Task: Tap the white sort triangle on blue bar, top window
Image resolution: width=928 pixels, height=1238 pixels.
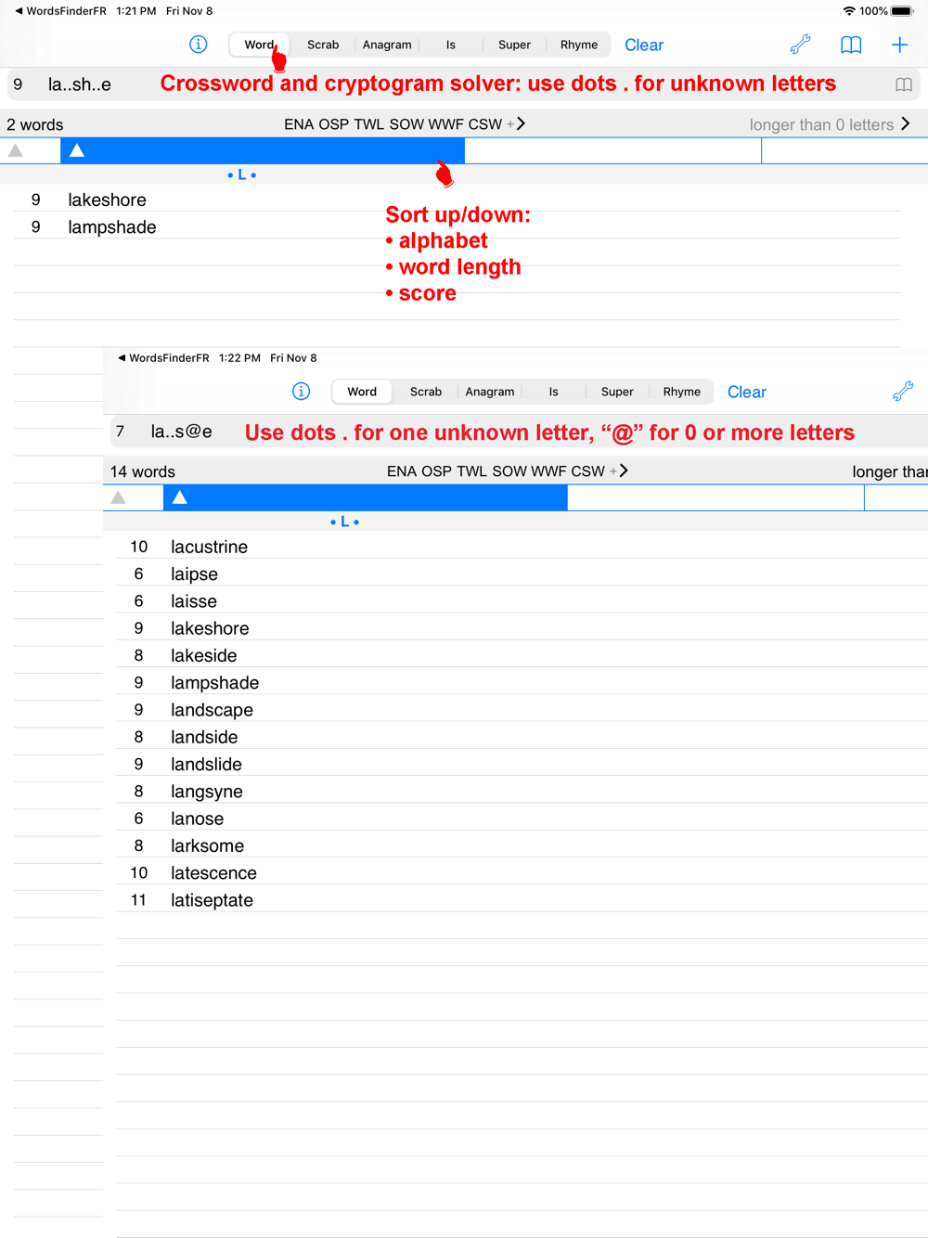Action: (77, 150)
